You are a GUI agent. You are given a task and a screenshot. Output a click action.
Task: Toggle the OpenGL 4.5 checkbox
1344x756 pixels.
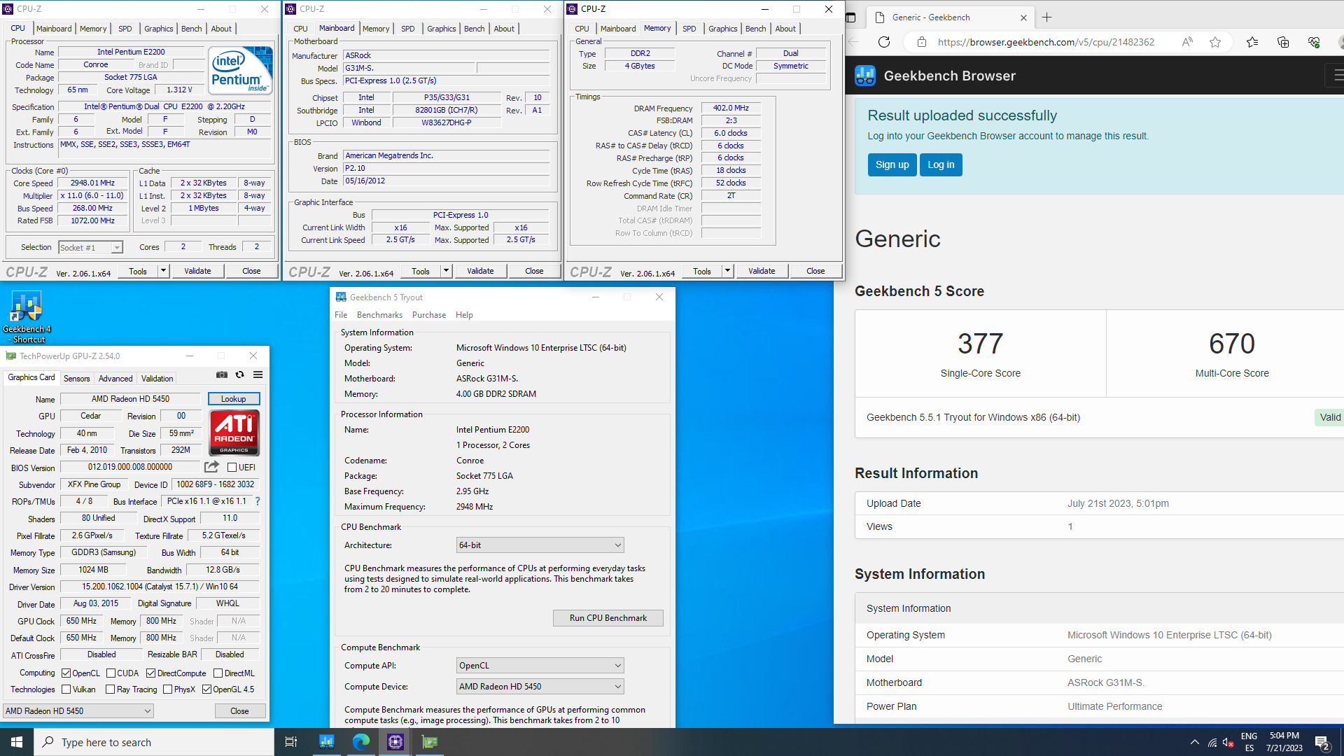[207, 689]
